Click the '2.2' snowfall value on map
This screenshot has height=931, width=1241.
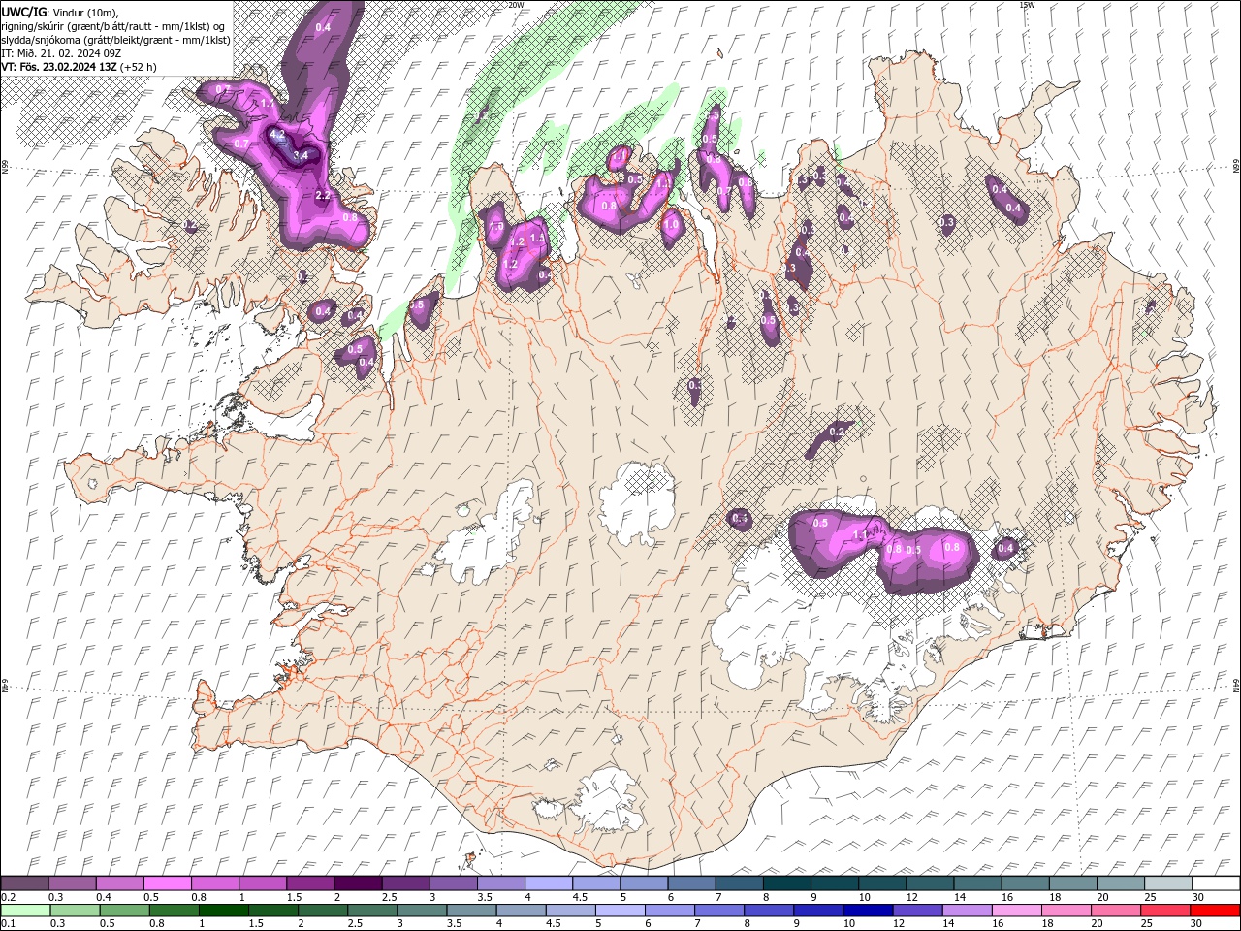coord(324,195)
